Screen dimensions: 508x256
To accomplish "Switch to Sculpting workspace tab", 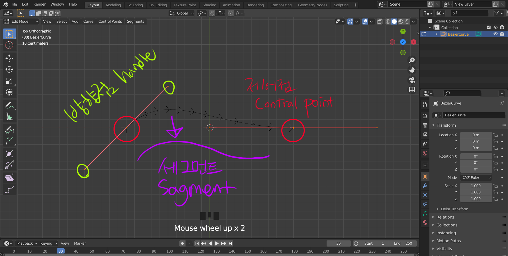I will coord(135,5).
